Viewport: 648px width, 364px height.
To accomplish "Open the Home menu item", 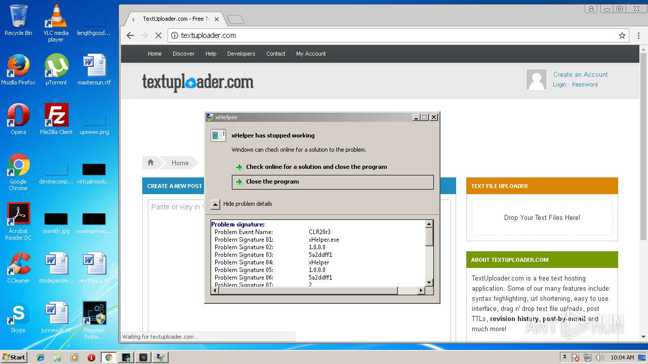I will tap(155, 54).
